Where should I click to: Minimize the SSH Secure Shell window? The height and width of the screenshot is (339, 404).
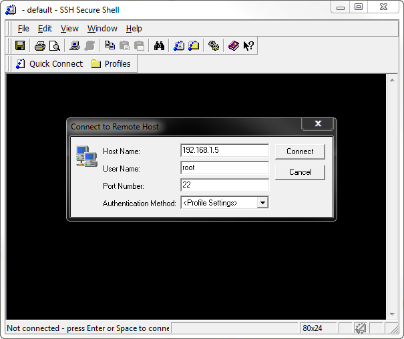click(341, 7)
